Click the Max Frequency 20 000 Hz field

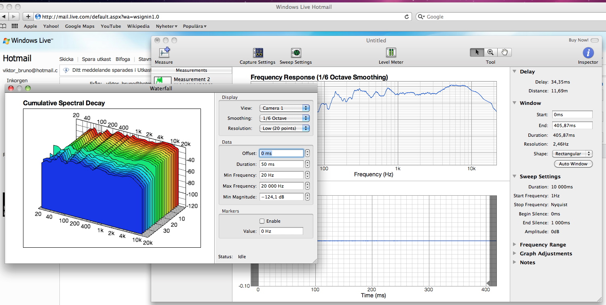coord(281,186)
